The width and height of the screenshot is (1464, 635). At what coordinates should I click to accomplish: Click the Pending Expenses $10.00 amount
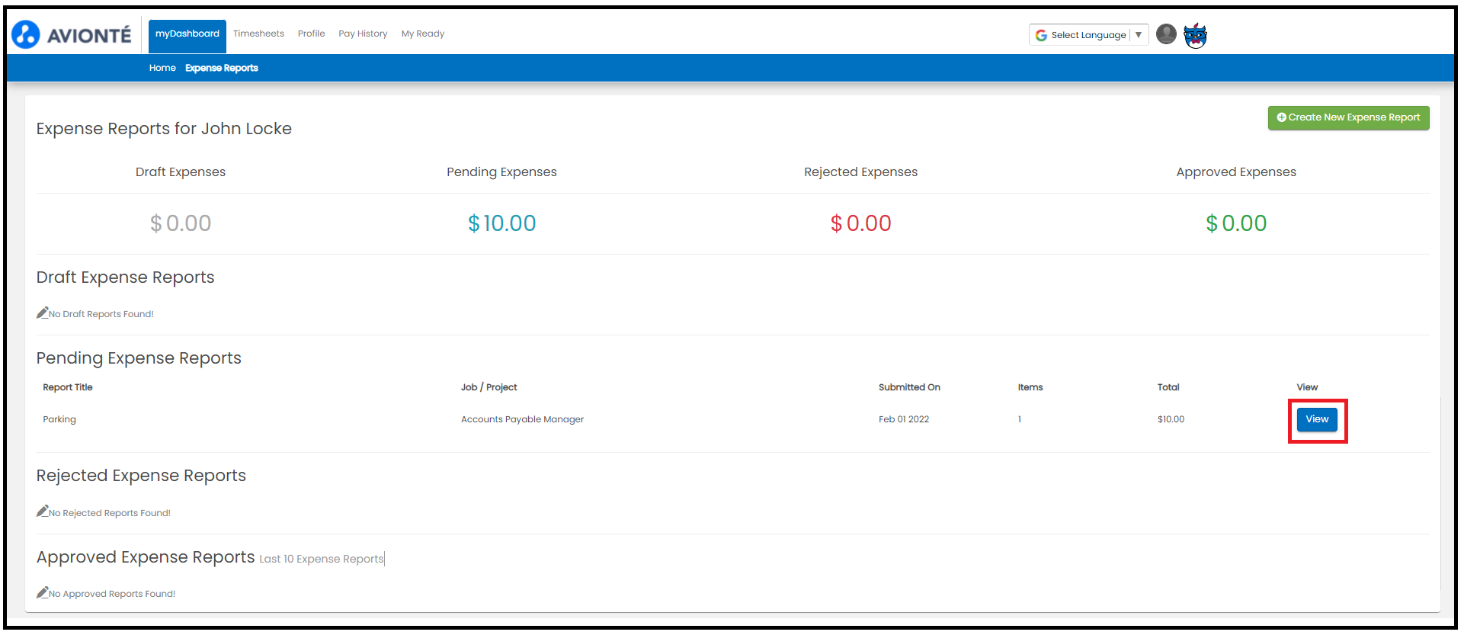[x=501, y=223]
